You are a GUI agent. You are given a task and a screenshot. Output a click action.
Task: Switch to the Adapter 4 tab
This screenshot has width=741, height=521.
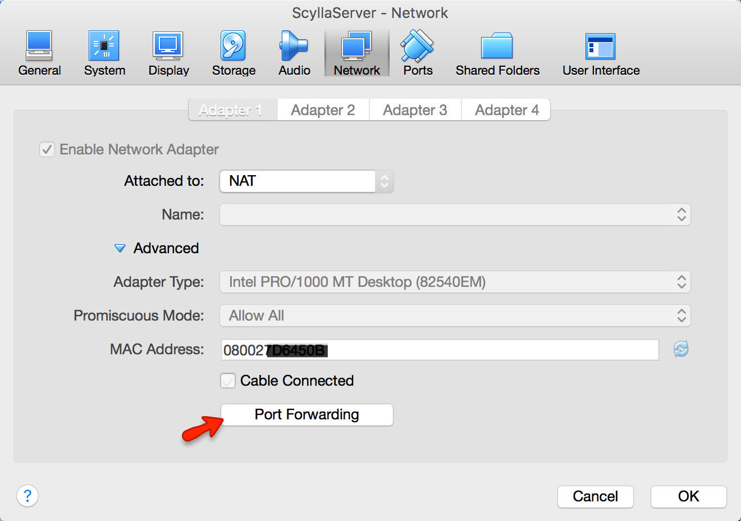(506, 110)
